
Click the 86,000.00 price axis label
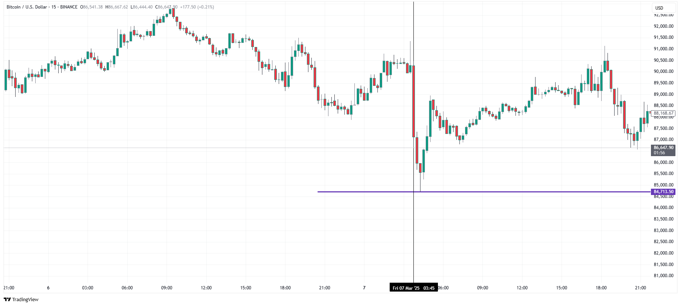click(x=663, y=162)
